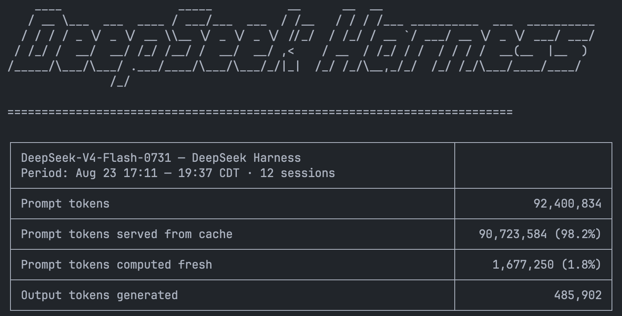Click the empty header cell beside the title
This screenshot has width=622, height=316.
[533, 165]
